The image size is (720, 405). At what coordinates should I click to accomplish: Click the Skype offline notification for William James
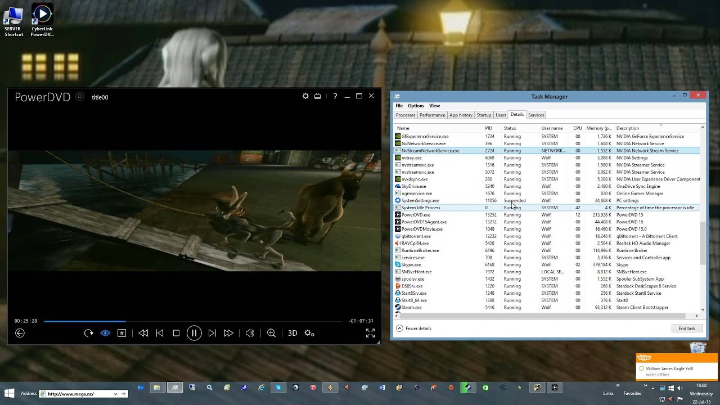pyautogui.click(x=677, y=367)
